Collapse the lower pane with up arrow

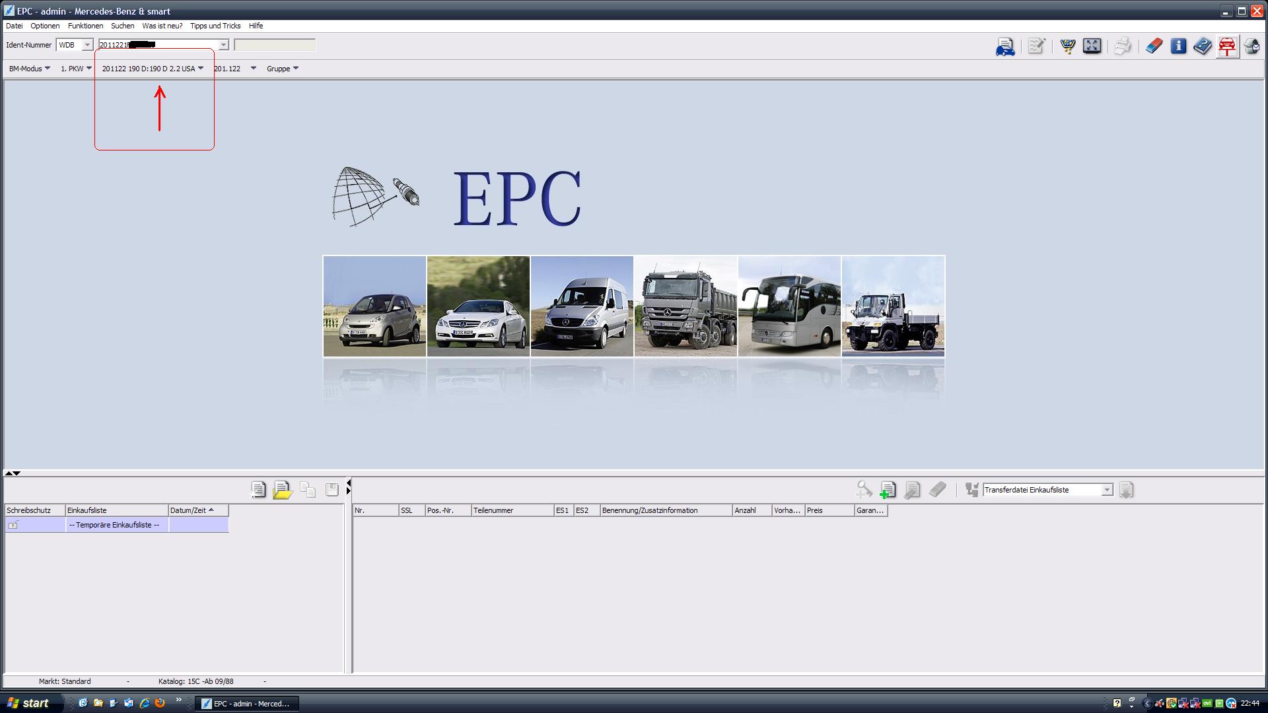coord(9,473)
